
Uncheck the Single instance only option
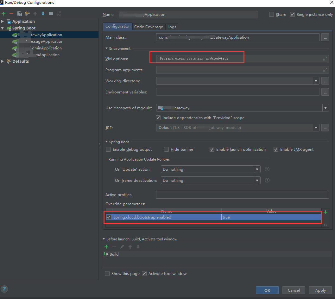(x=292, y=14)
